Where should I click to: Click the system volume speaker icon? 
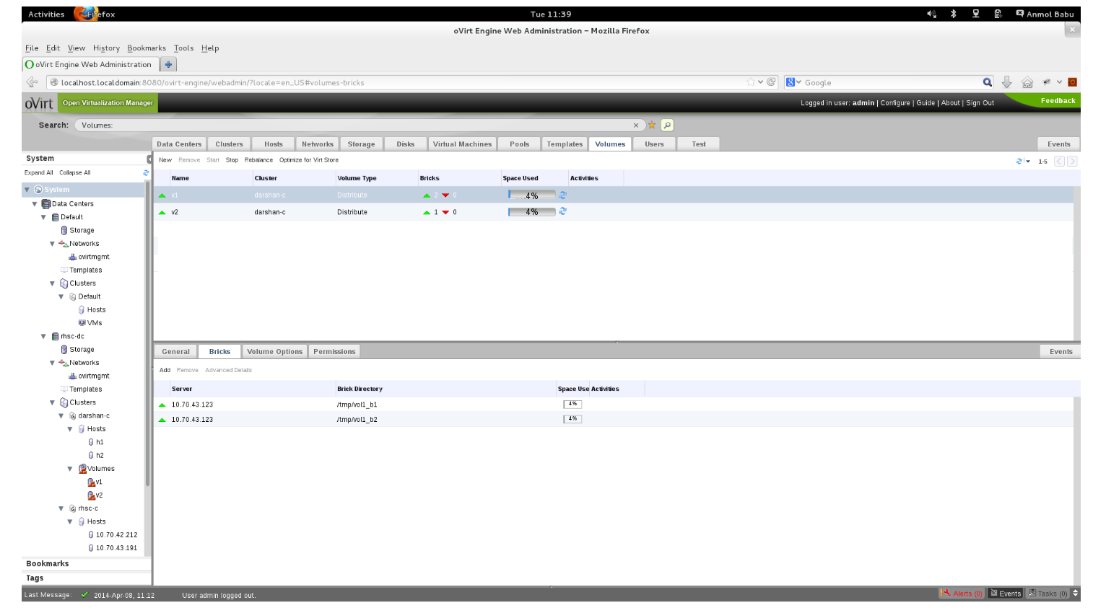coord(931,14)
